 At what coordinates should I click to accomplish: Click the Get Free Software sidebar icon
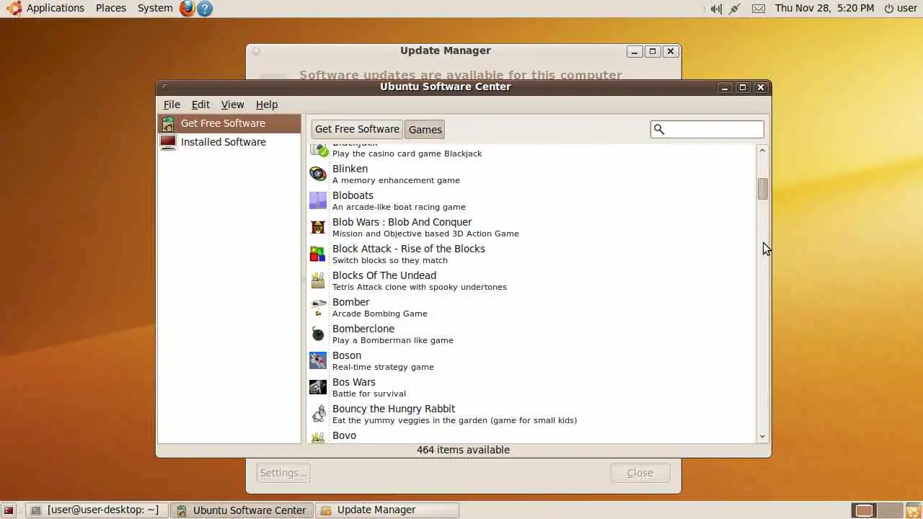(x=168, y=123)
